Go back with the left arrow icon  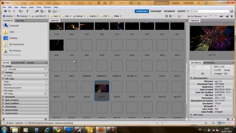coord(5,11)
